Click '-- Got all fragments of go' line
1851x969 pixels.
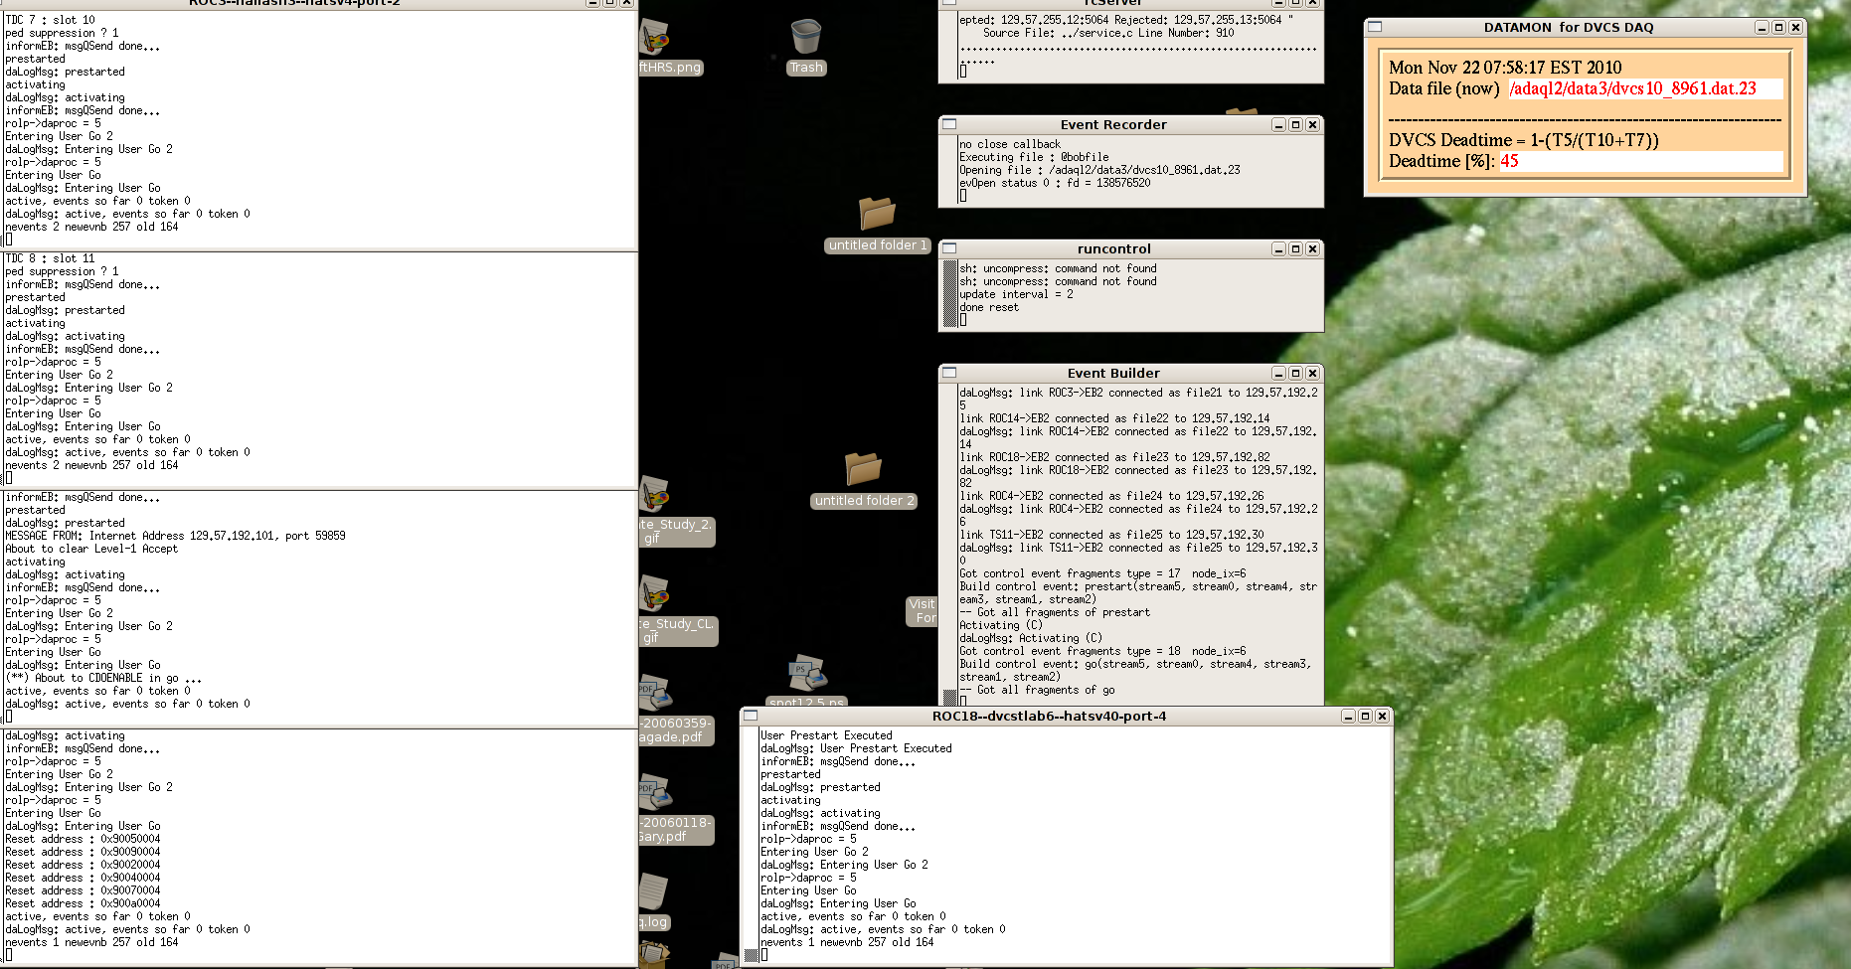pos(1037,690)
